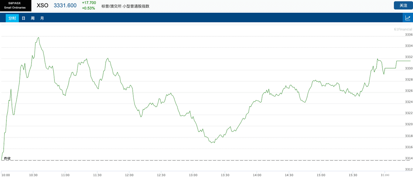This screenshot has width=413, height=178.
Task: Click the 10:00 time axis label
Action: [6, 175]
